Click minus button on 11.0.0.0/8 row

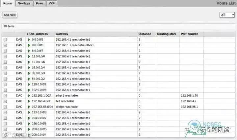coord(5,56)
